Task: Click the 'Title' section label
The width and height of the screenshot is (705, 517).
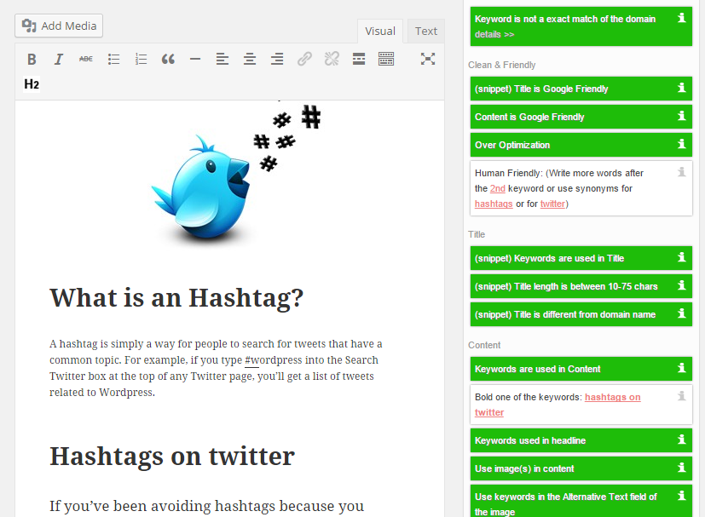Action: pos(477,234)
